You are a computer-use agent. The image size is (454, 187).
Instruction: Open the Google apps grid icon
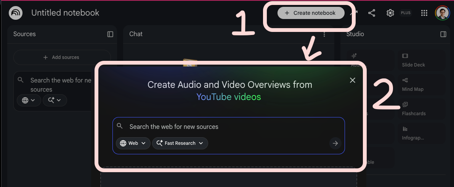pos(424,13)
